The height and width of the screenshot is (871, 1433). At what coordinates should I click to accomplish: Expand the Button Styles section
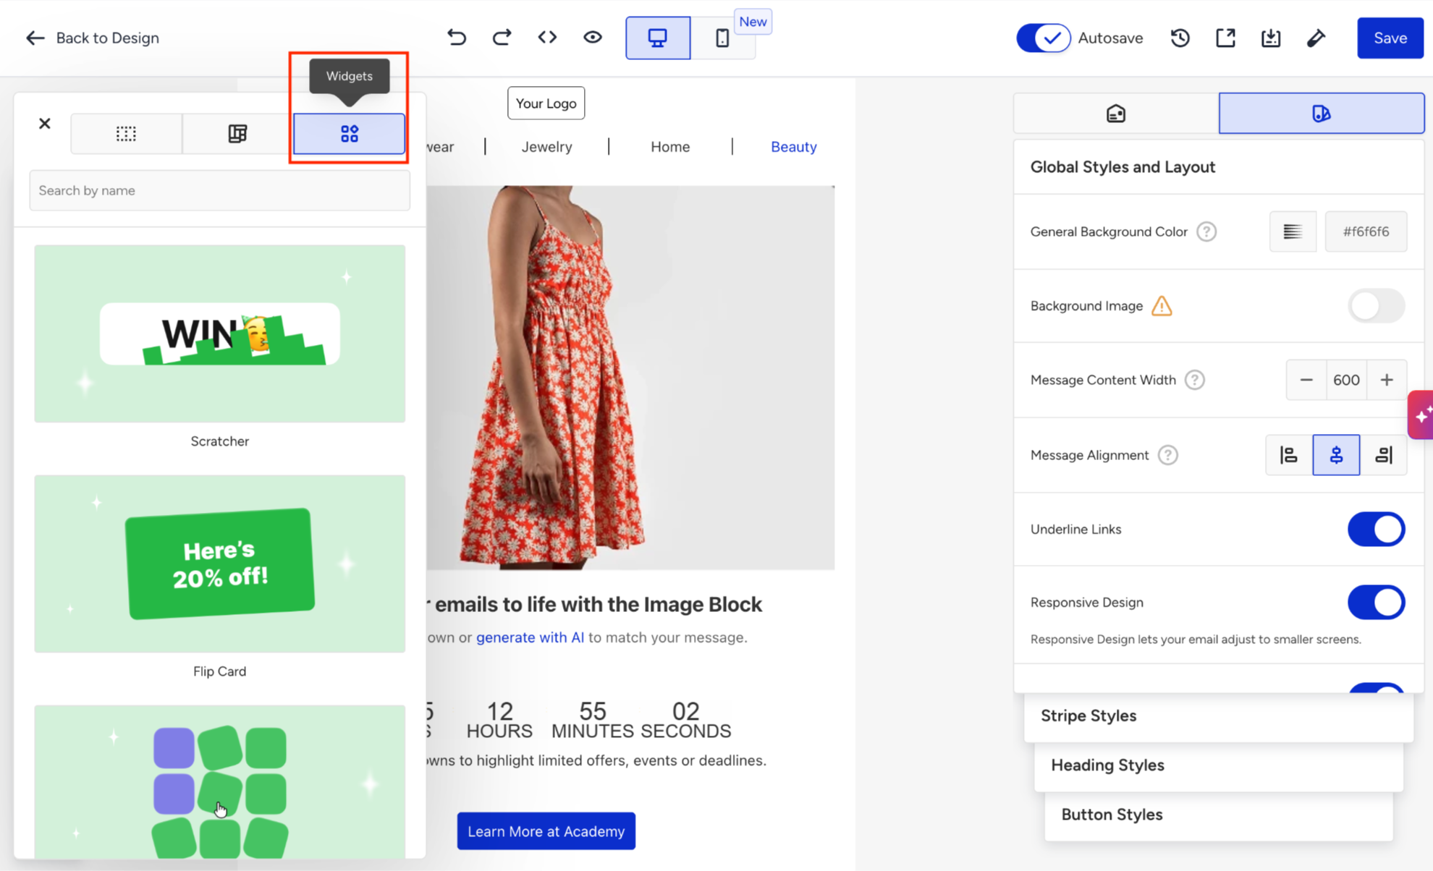click(1218, 815)
